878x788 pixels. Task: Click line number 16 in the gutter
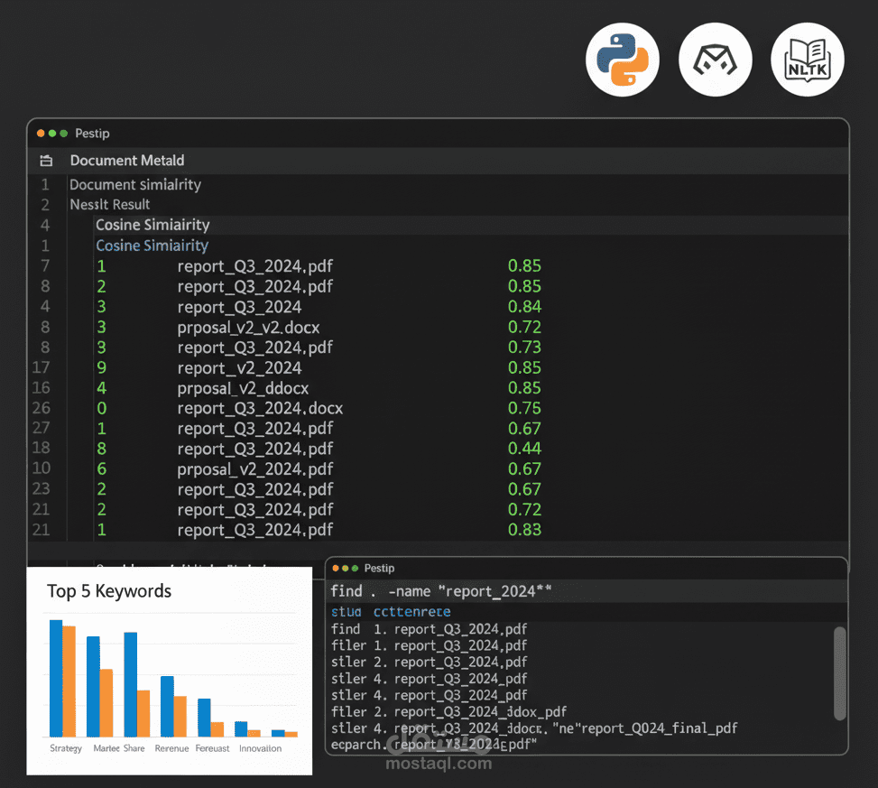point(41,387)
